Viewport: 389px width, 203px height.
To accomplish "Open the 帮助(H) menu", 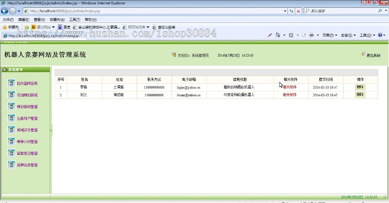I will [x=91, y=19].
